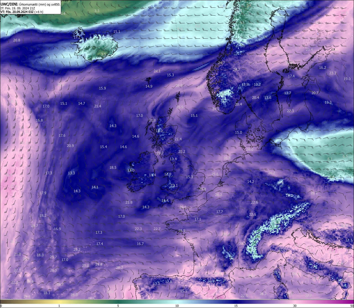The image size is (354, 308).
Task: Click the 13.6 map value
Action: (268, 98)
